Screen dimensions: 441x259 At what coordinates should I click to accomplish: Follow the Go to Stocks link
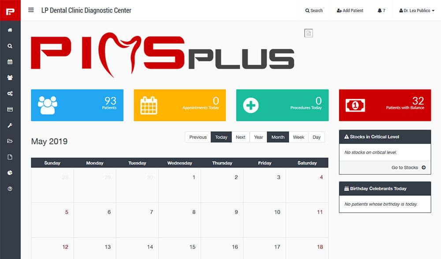[408, 168]
